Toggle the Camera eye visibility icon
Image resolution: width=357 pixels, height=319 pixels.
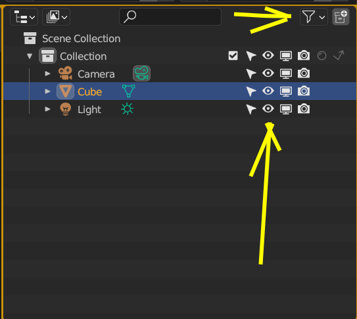tap(268, 73)
